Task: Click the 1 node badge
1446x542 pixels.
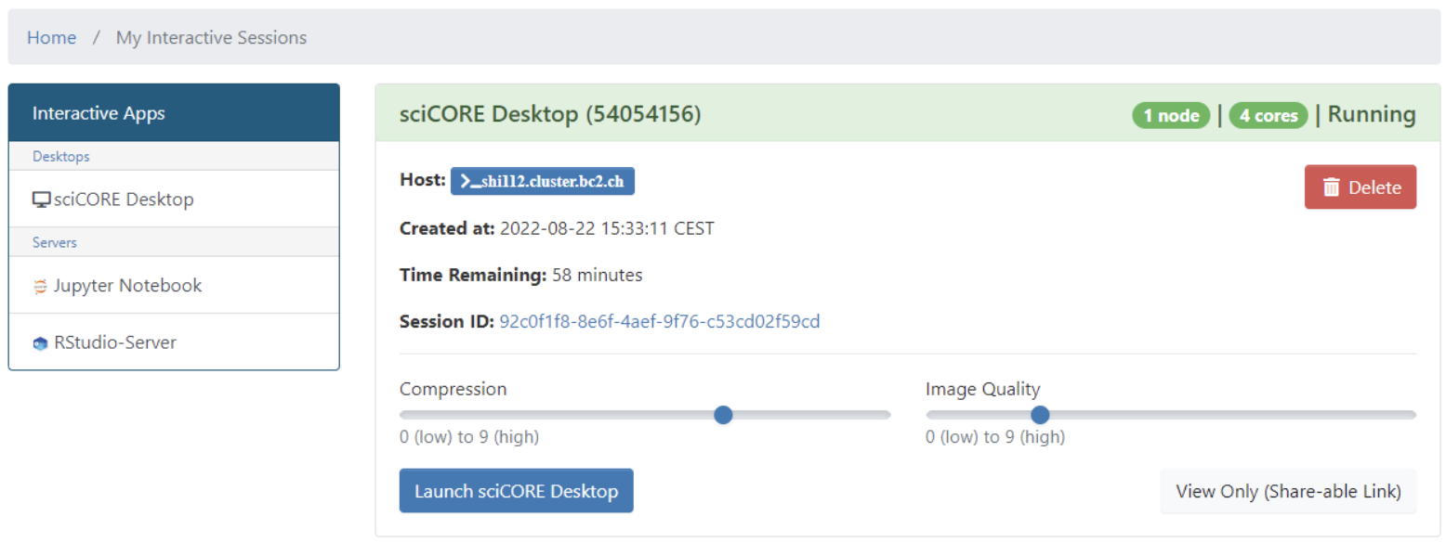Action: [x=1171, y=115]
